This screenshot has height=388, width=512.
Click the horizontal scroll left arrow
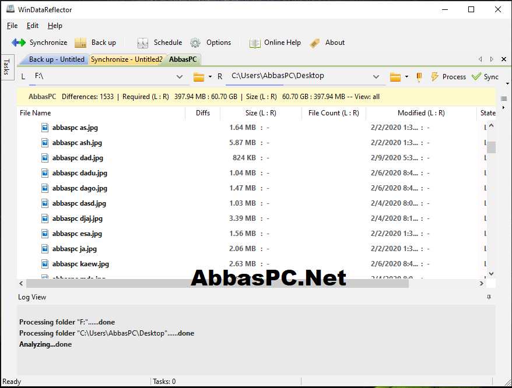(21, 284)
